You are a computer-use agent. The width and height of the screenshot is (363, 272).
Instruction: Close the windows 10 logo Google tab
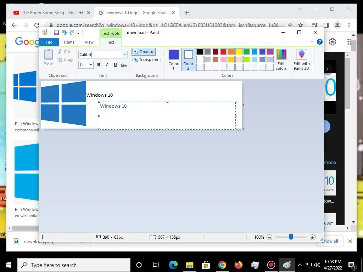[173, 13]
